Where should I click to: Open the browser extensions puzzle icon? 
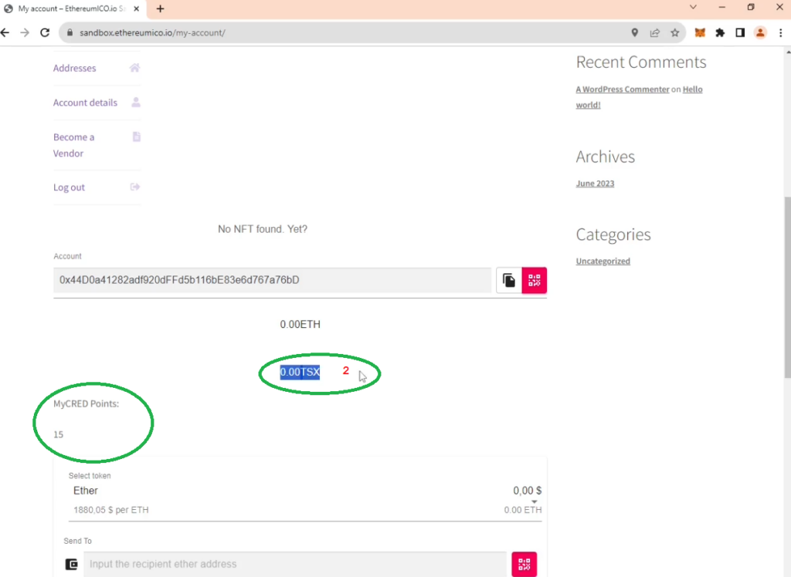720,33
